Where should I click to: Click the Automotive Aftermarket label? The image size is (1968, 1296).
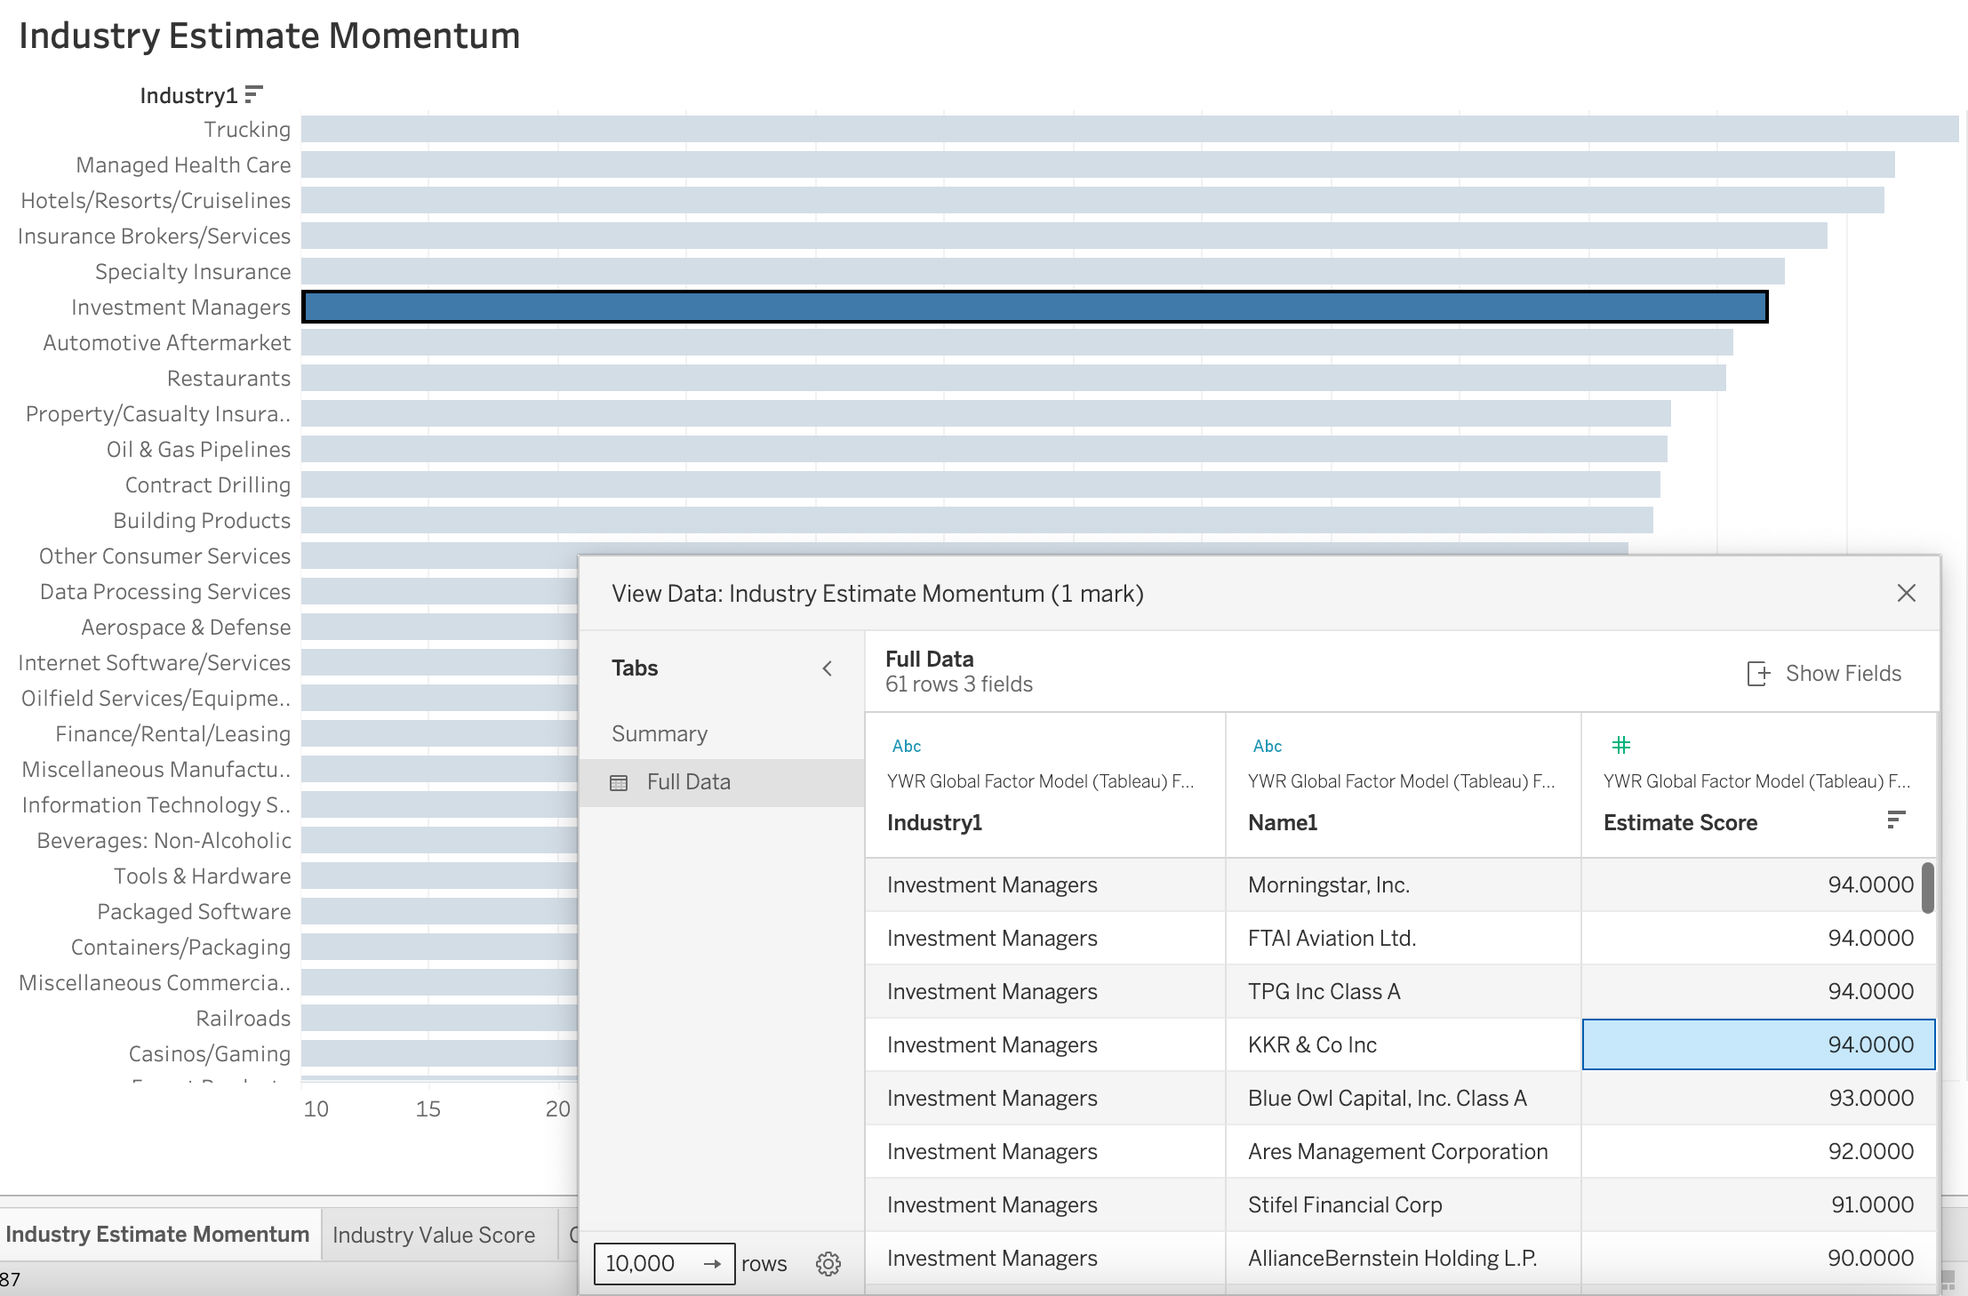(x=167, y=343)
